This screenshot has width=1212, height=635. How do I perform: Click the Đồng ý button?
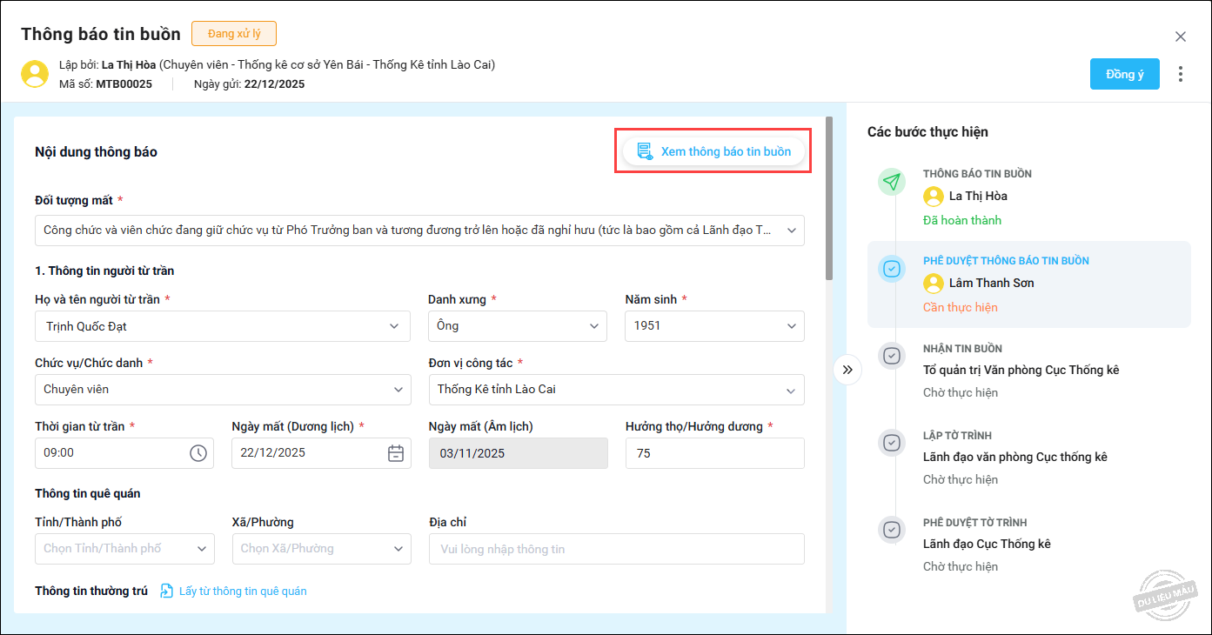click(x=1124, y=74)
